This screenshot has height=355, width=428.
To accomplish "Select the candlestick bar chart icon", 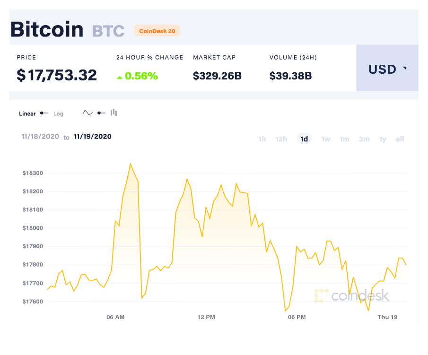I will tap(114, 113).
